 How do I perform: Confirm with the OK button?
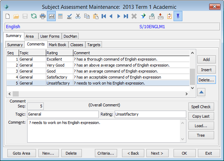184,153
